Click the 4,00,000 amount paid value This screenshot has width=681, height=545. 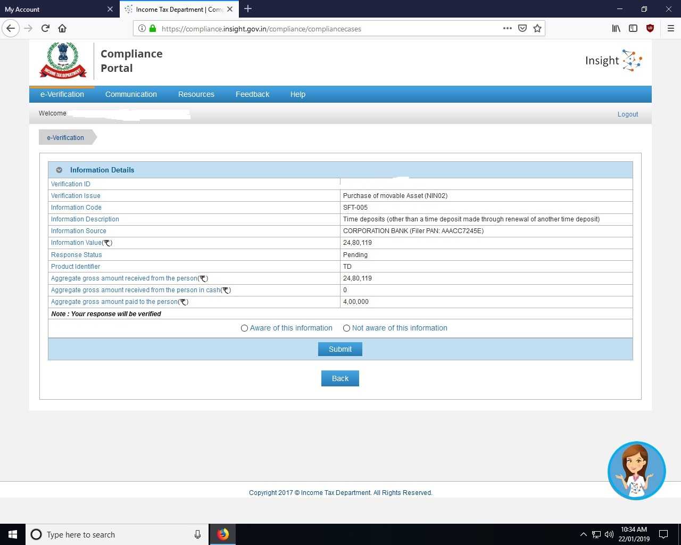356,302
